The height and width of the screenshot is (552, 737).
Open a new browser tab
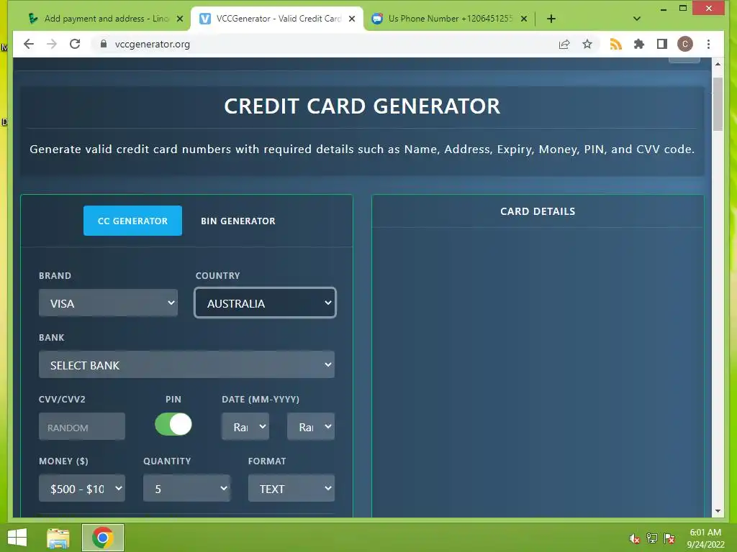[551, 19]
